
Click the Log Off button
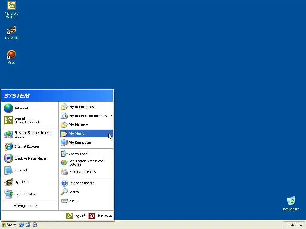tap(75, 216)
